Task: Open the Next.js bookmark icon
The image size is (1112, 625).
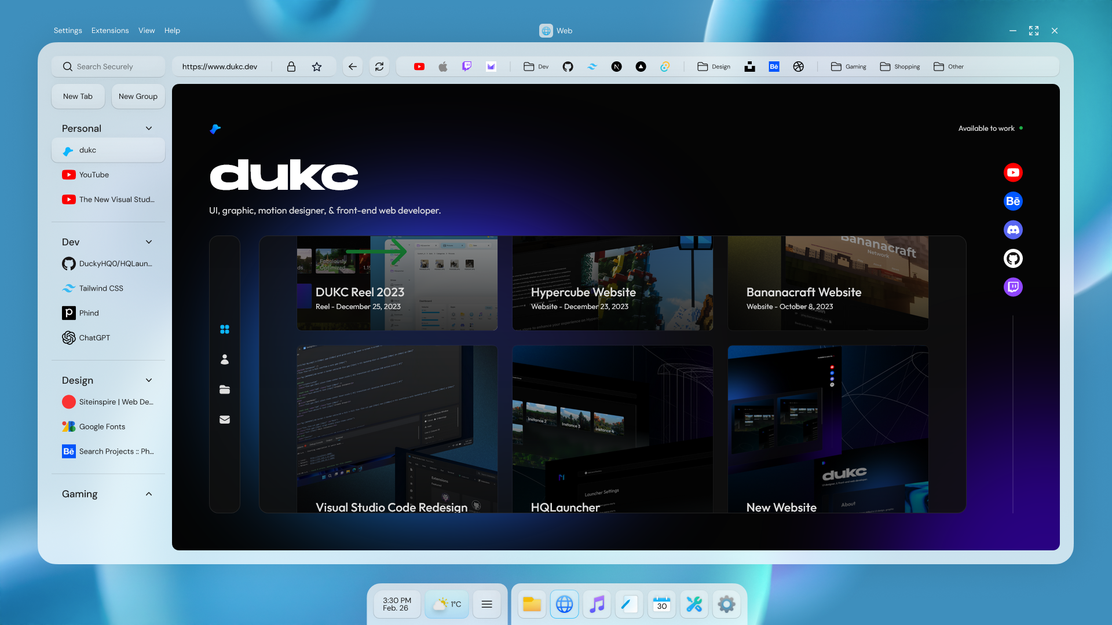Action: pyautogui.click(x=616, y=67)
